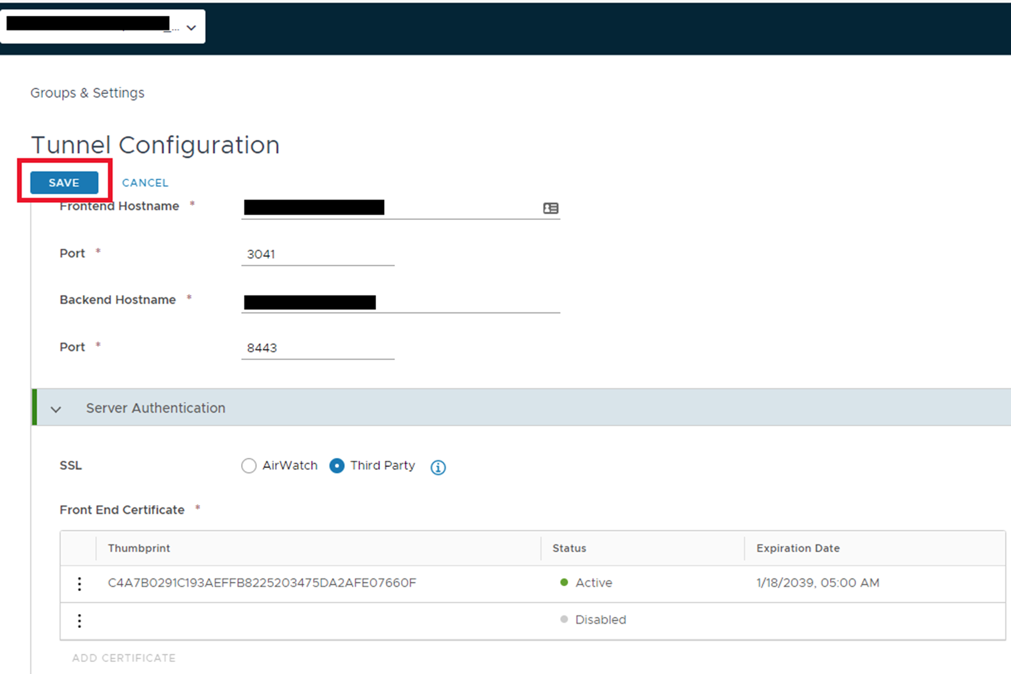The width and height of the screenshot is (1011, 674).
Task: Collapse the Server Authentication section
Action: pos(56,409)
